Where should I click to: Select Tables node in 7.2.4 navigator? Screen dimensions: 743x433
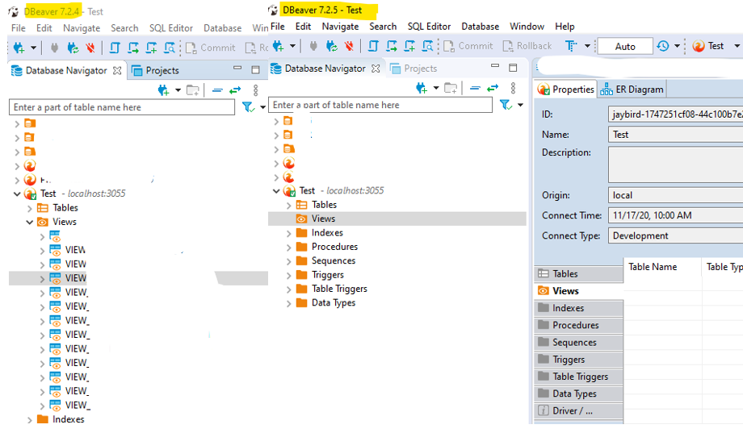point(65,208)
